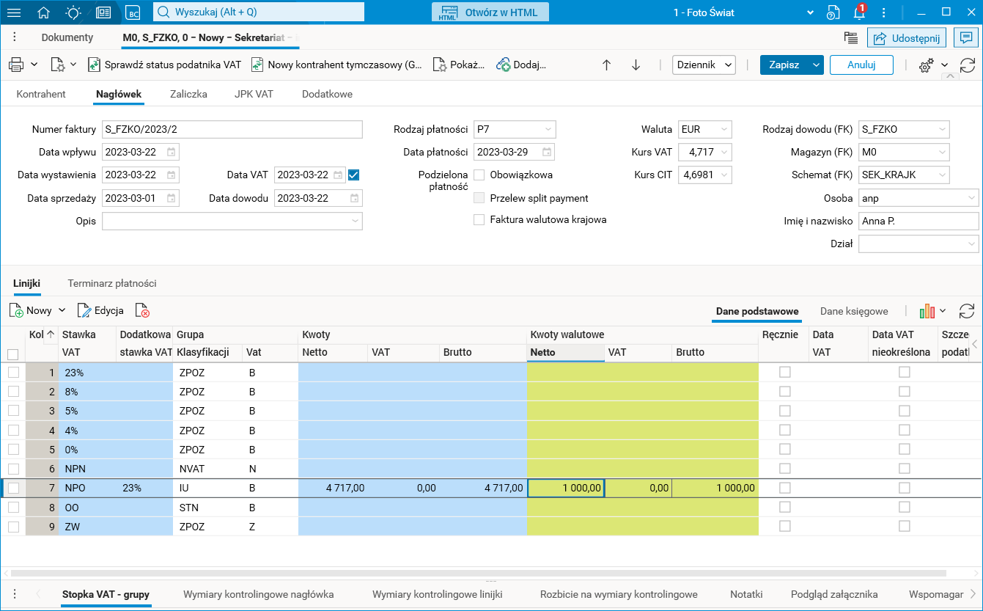Image resolution: width=983 pixels, height=611 pixels.
Task: Switch to the JPK VAT tab
Action: point(254,94)
